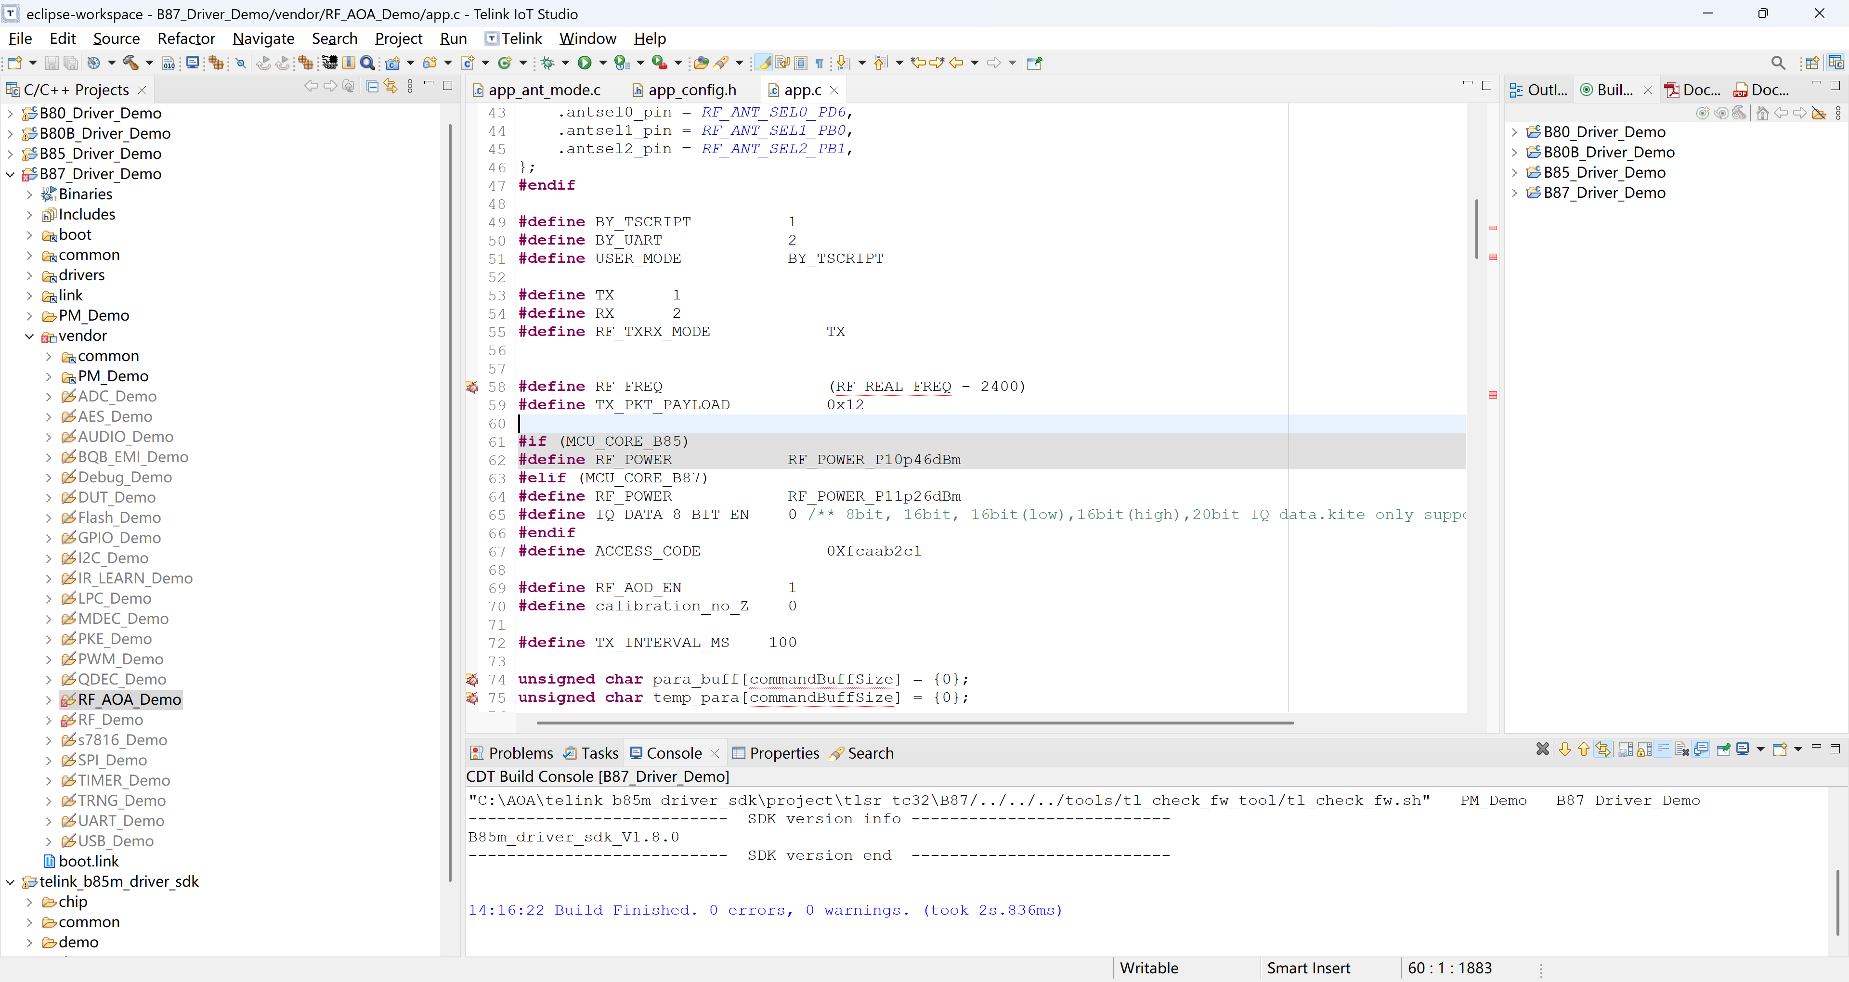Toggle Link with Editor in Projects panel
The image size is (1849, 982).
click(391, 87)
